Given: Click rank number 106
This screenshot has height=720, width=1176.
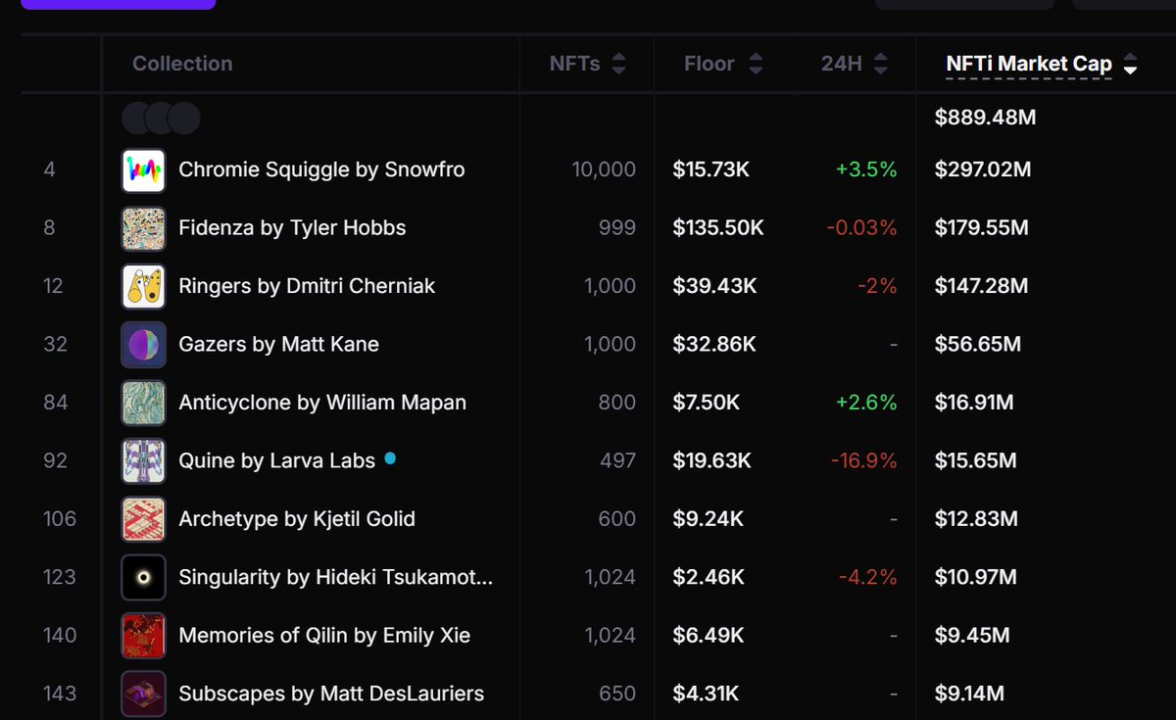Looking at the screenshot, I should tap(60, 519).
